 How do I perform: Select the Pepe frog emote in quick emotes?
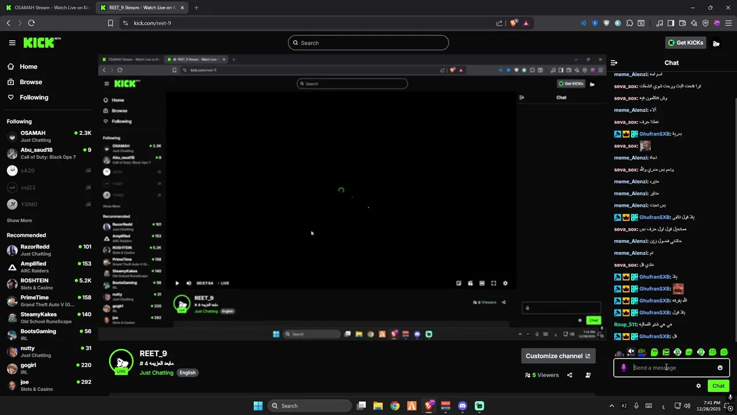[x=642, y=352]
